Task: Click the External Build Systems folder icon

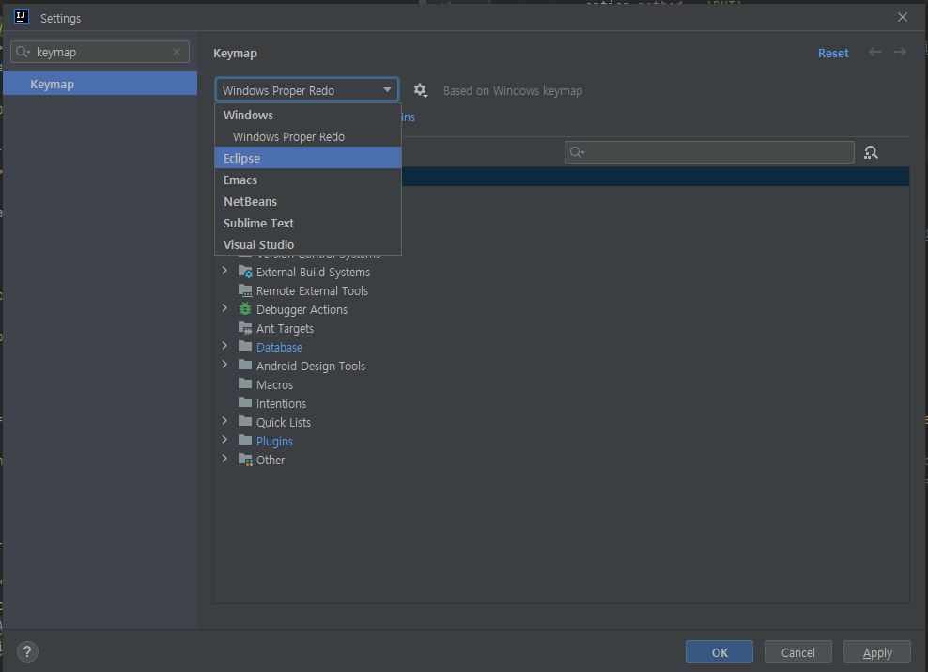Action: click(x=245, y=272)
